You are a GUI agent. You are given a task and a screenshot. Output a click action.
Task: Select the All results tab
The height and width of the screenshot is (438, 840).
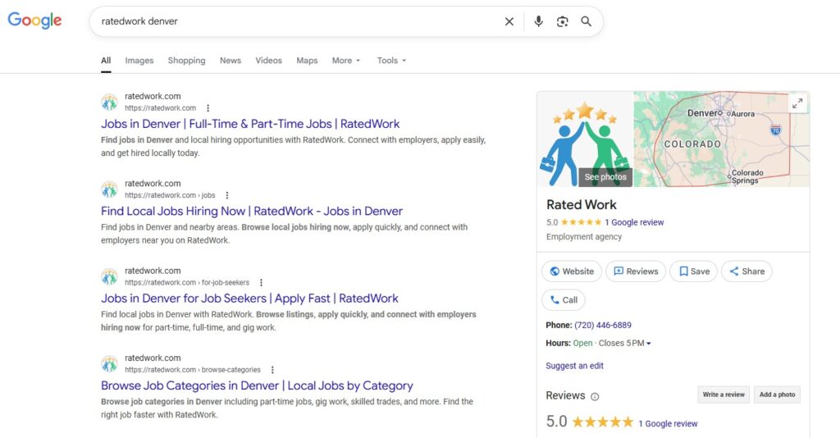point(106,61)
